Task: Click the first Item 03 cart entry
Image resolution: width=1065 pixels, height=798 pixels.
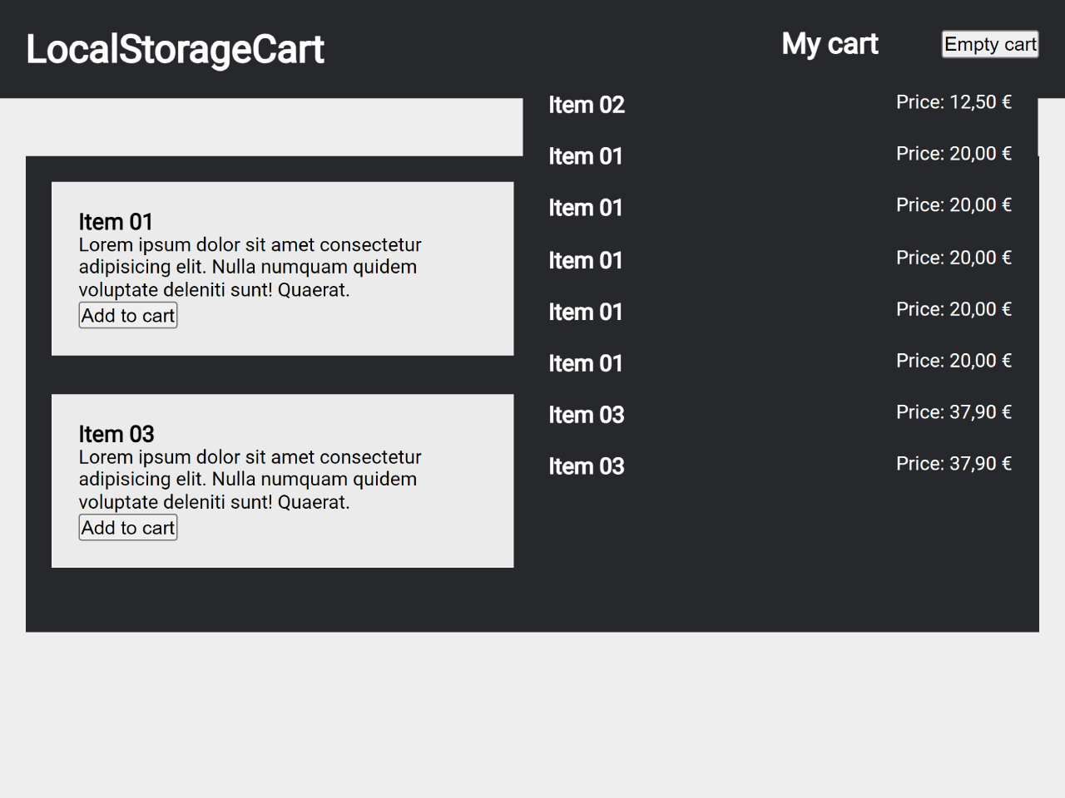Action: (587, 415)
